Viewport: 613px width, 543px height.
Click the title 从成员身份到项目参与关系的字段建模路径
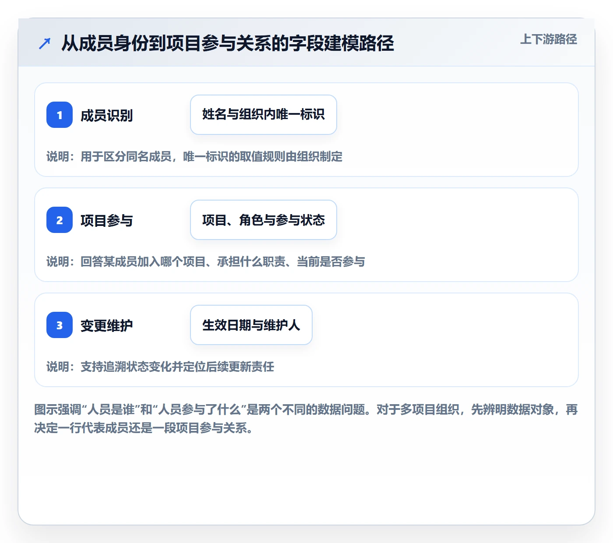pos(228,43)
